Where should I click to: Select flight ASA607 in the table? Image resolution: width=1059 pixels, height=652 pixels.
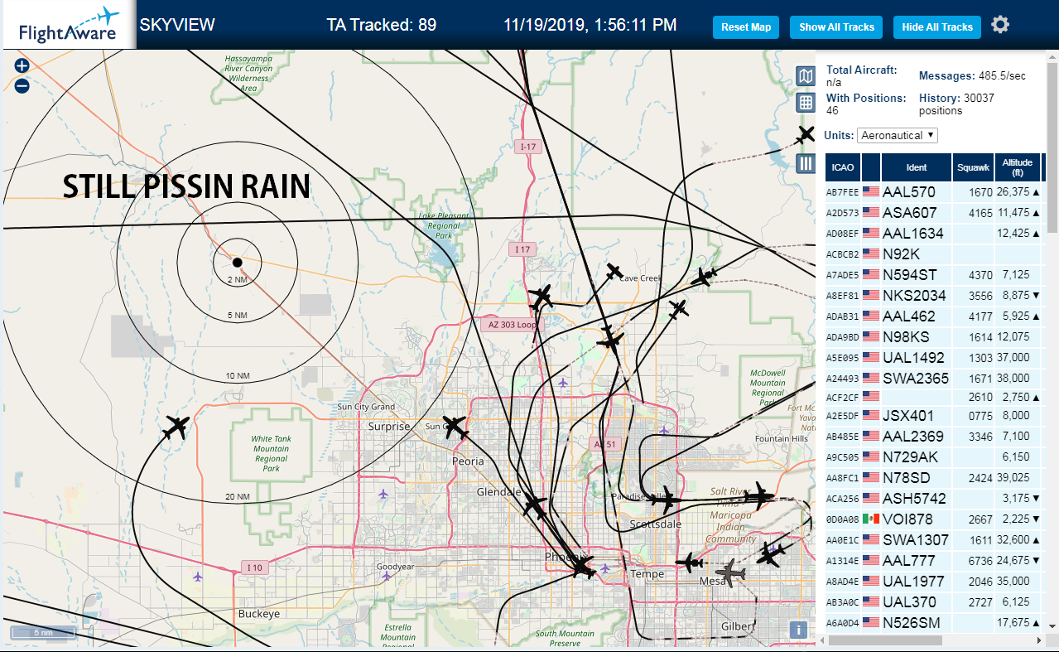pyautogui.click(x=934, y=212)
